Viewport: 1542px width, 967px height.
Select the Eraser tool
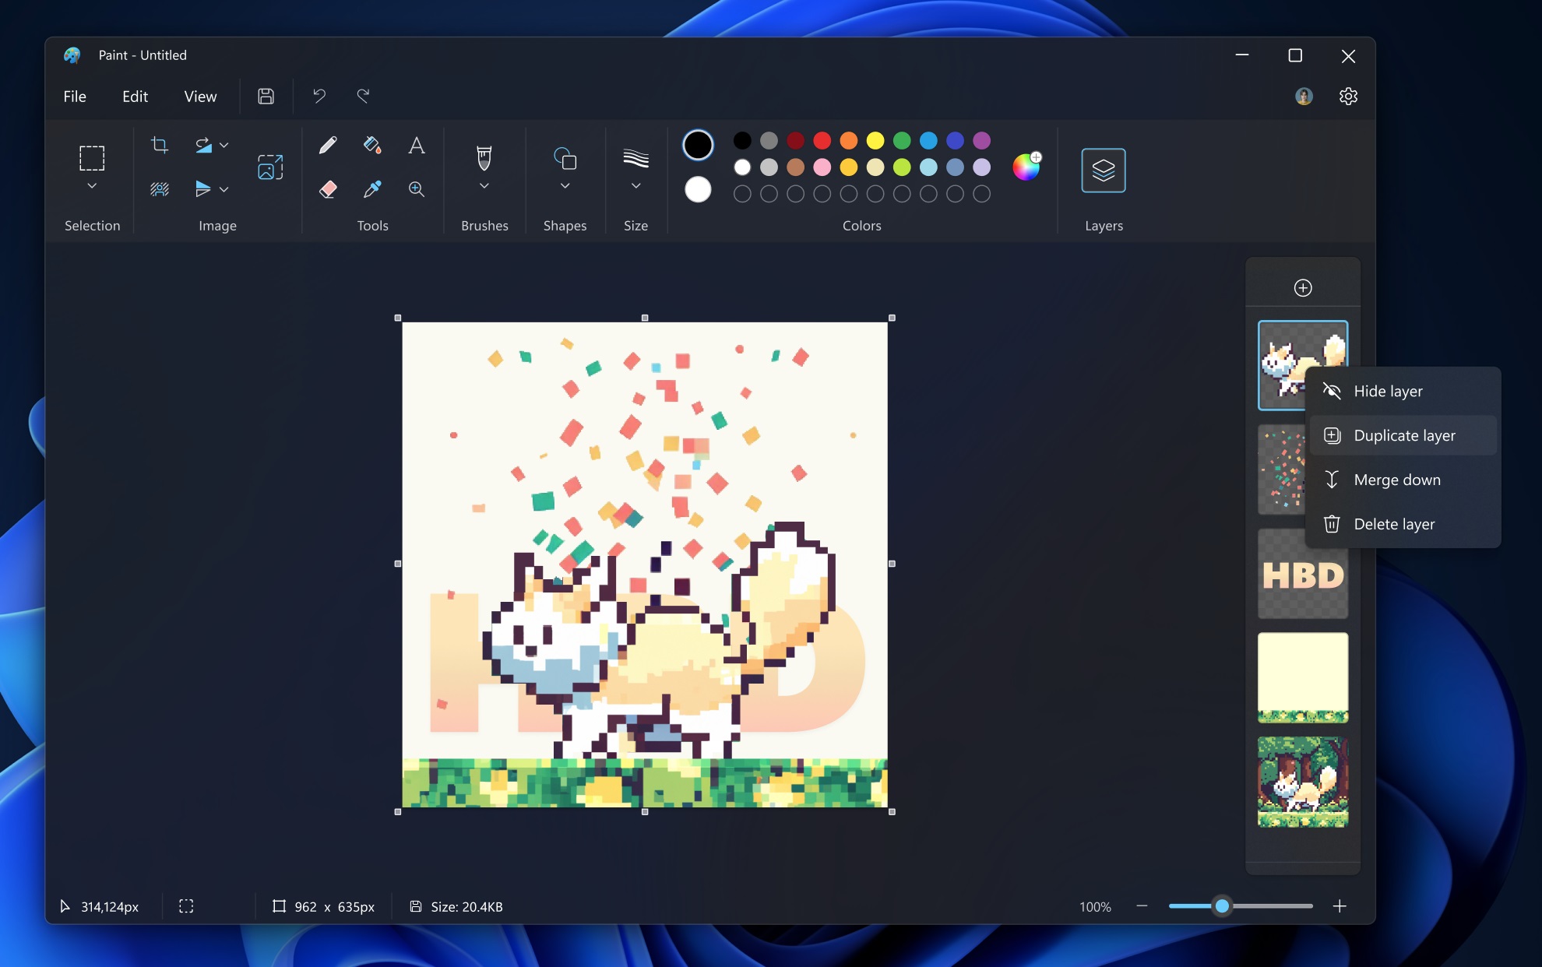329,188
